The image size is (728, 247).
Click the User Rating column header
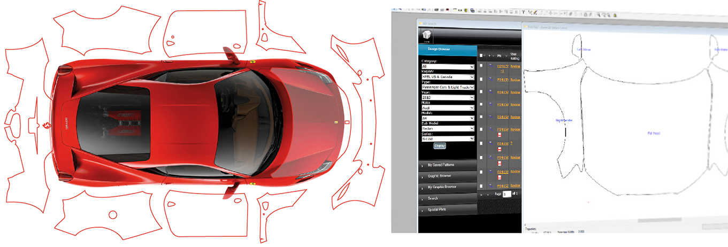[515, 55]
